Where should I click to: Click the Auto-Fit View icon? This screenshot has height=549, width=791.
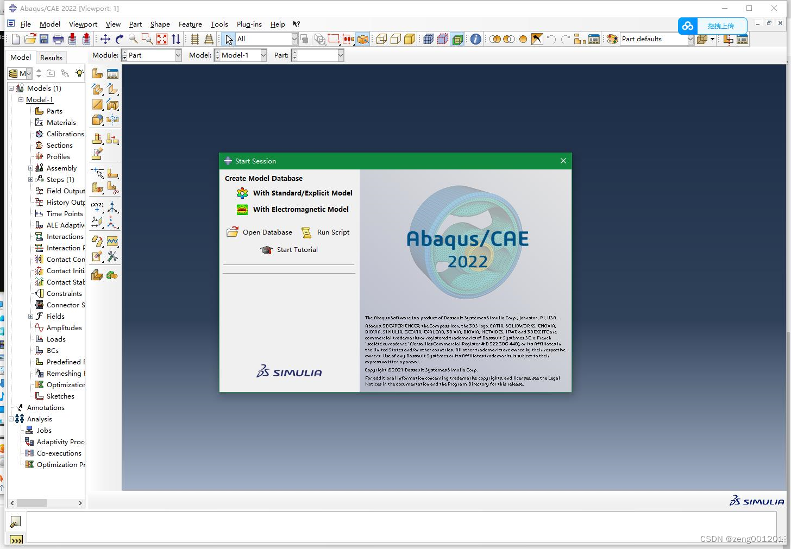(161, 39)
